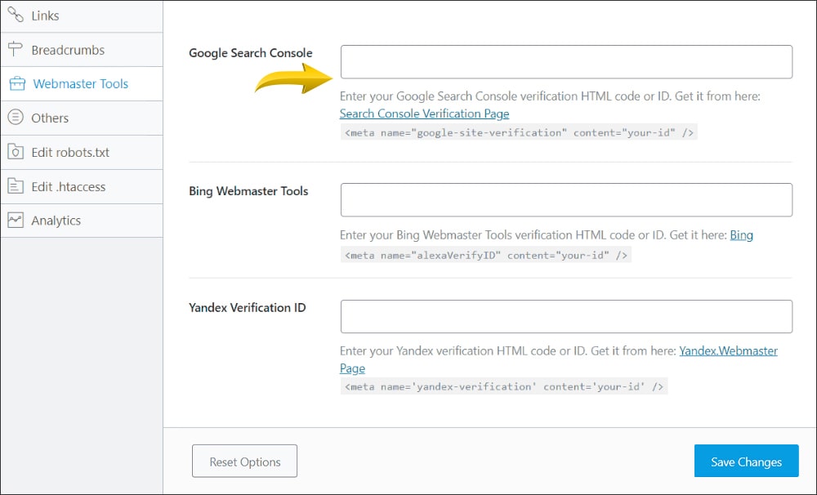Open the Search Console Verification Page link
This screenshot has width=817, height=495.
point(424,114)
